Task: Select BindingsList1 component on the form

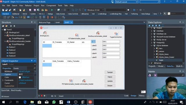Action: pos(44,32)
